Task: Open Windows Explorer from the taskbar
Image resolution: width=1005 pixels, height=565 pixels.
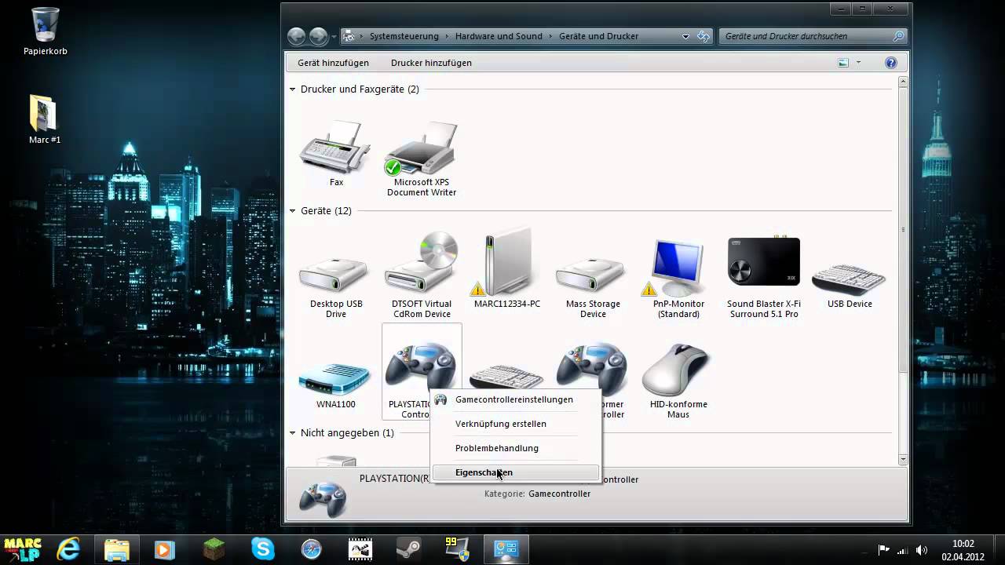Action: pos(117,549)
